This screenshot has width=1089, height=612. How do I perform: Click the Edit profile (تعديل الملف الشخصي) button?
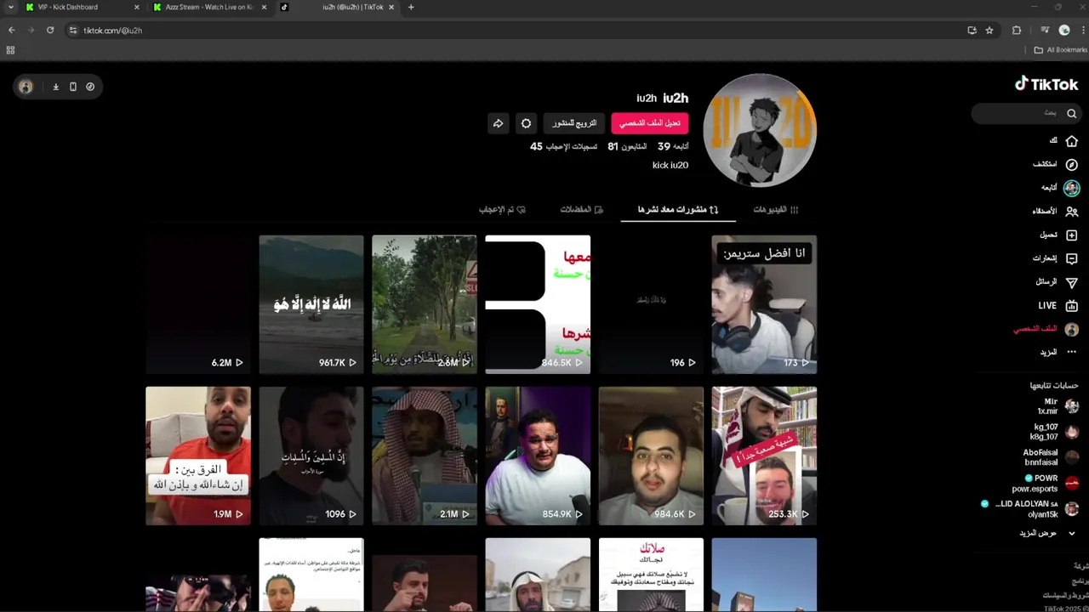(649, 123)
